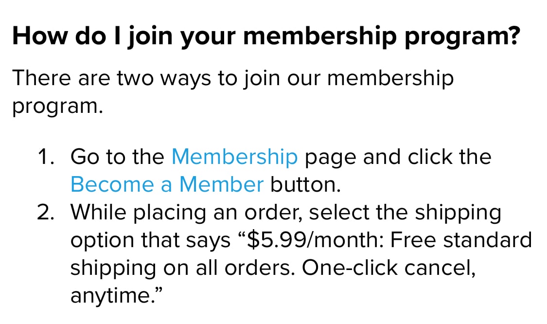Viewport: 547px width, 324px height.
Task: Click 'page and click the' text
Action: pos(398,157)
